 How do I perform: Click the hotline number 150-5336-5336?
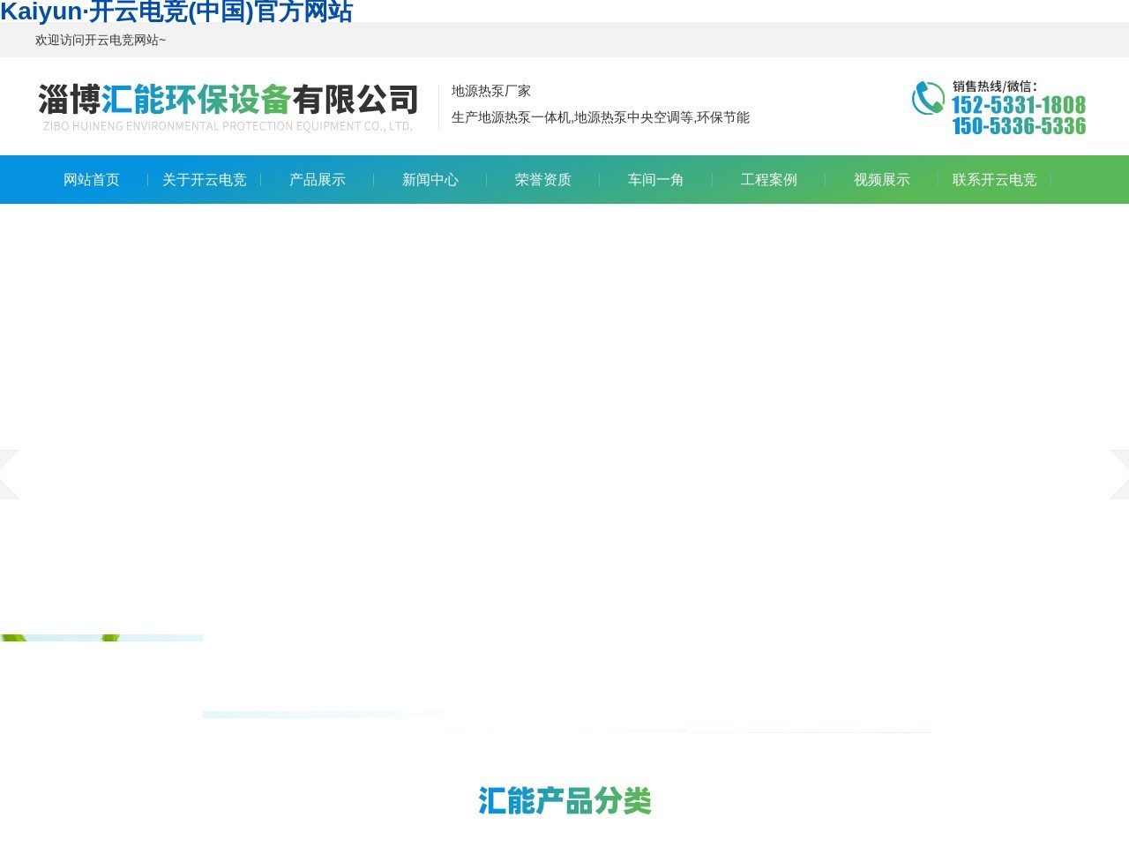1018,126
